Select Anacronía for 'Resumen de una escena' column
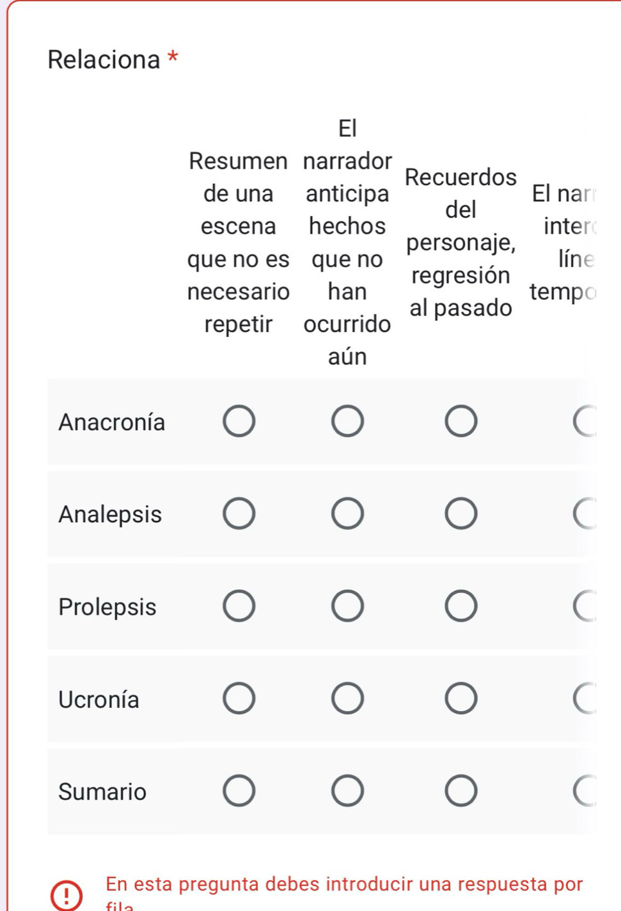 coord(239,421)
